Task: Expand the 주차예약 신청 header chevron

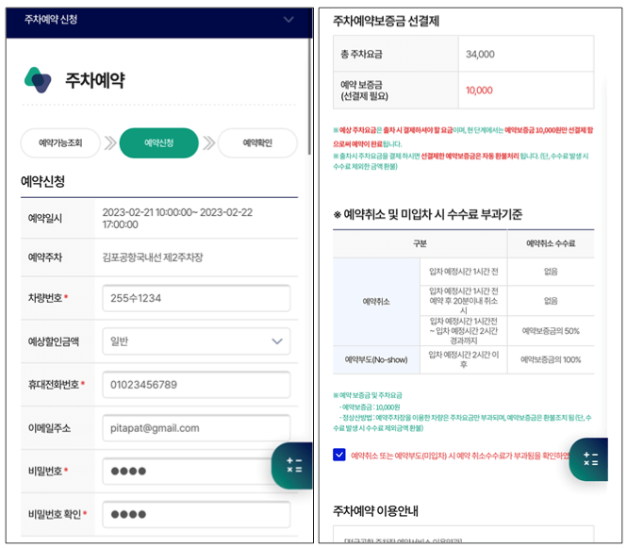Action: coord(289,19)
